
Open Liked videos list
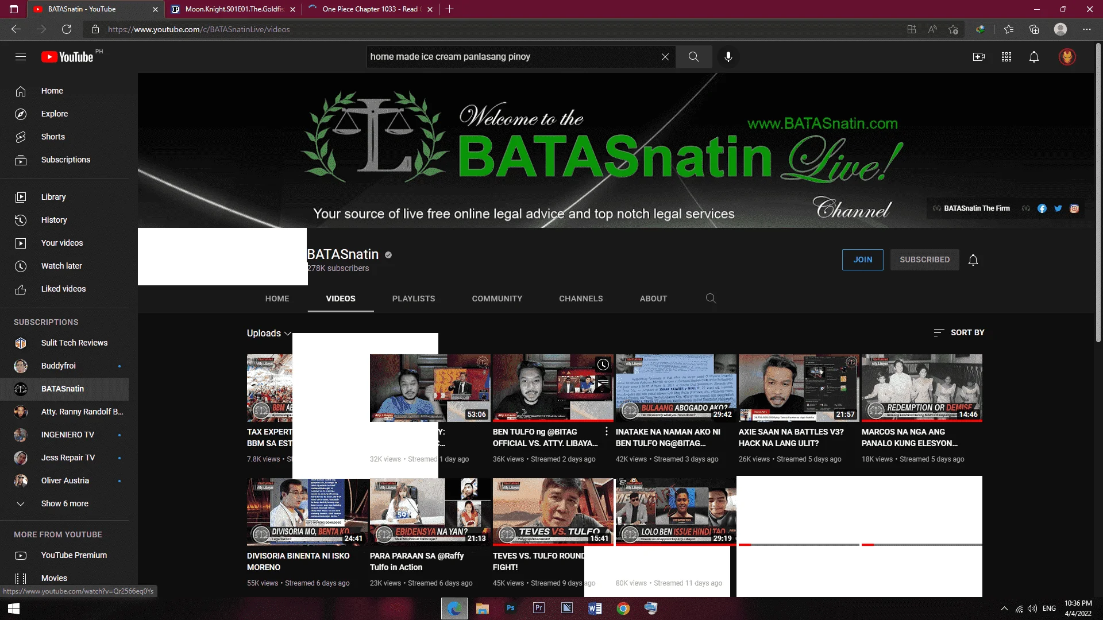pos(64,289)
